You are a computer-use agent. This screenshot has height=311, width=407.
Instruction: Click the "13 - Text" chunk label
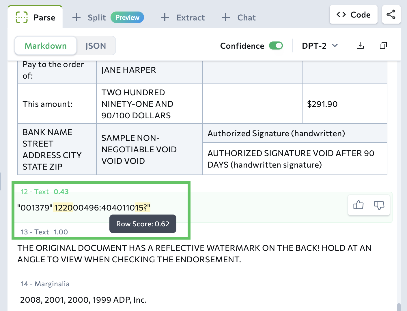tap(35, 232)
